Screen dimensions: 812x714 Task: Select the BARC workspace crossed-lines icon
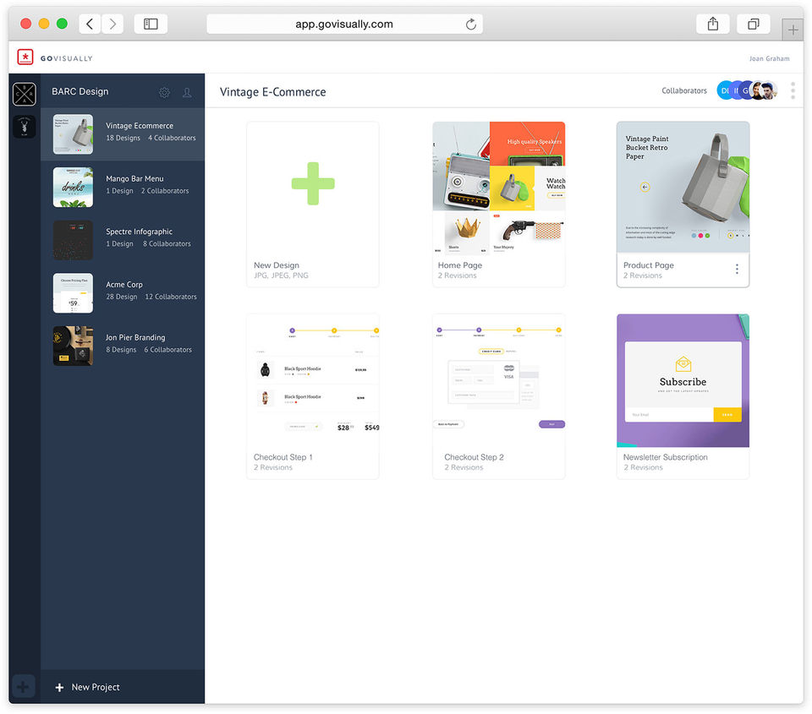click(25, 94)
